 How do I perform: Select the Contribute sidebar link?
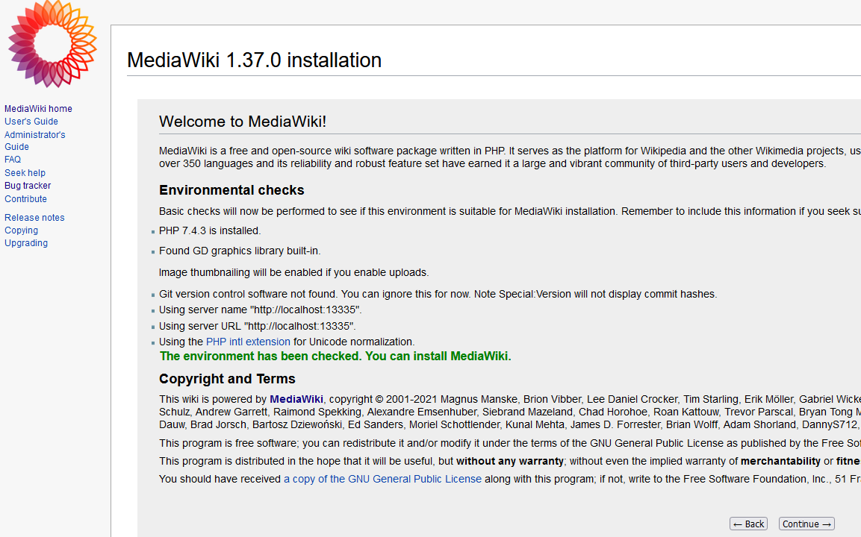coord(25,199)
